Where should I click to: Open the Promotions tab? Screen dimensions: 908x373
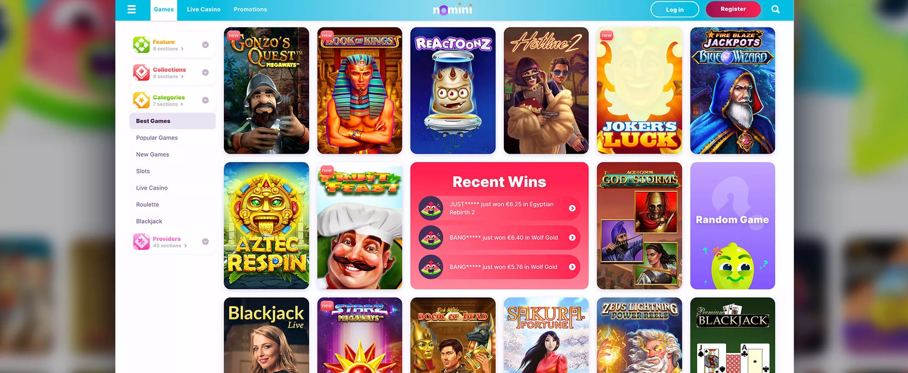[x=250, y=9]
